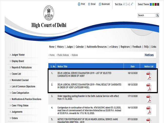Decrease text size with A- control

[124, 4]
